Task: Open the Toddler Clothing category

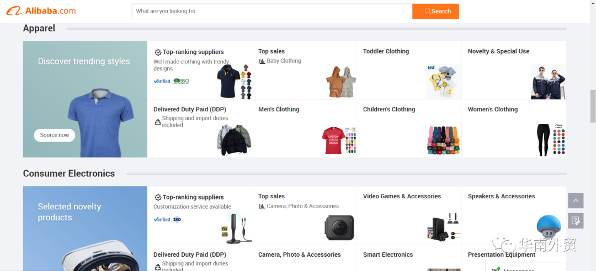Action: pyautogui.click(x=386, y=51)
